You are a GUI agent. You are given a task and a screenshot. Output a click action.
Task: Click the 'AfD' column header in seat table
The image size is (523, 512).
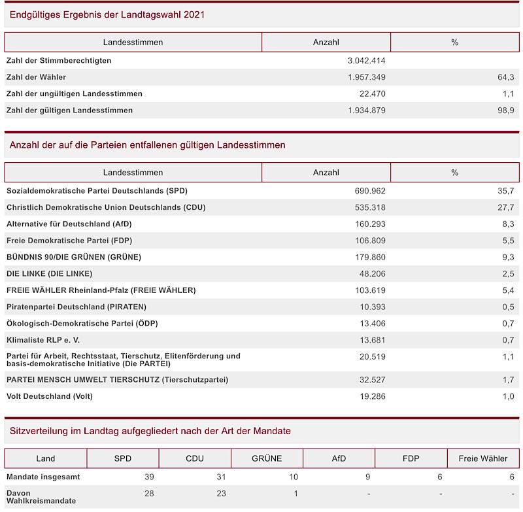coord(339,458)
